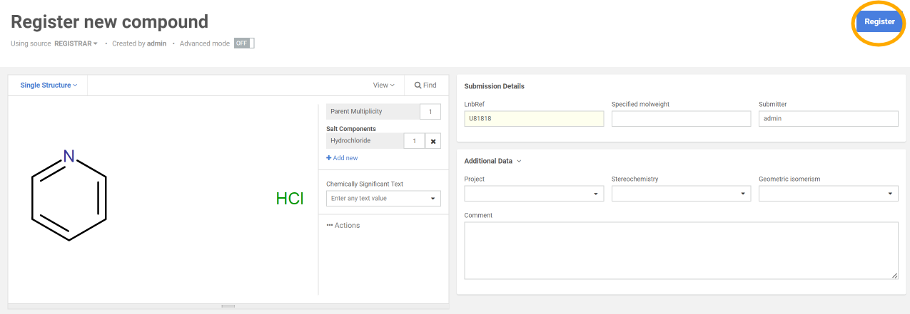Click the Parent Multiplicity value field
Screen dimensions: 910x314
click(x=430, y=112)
